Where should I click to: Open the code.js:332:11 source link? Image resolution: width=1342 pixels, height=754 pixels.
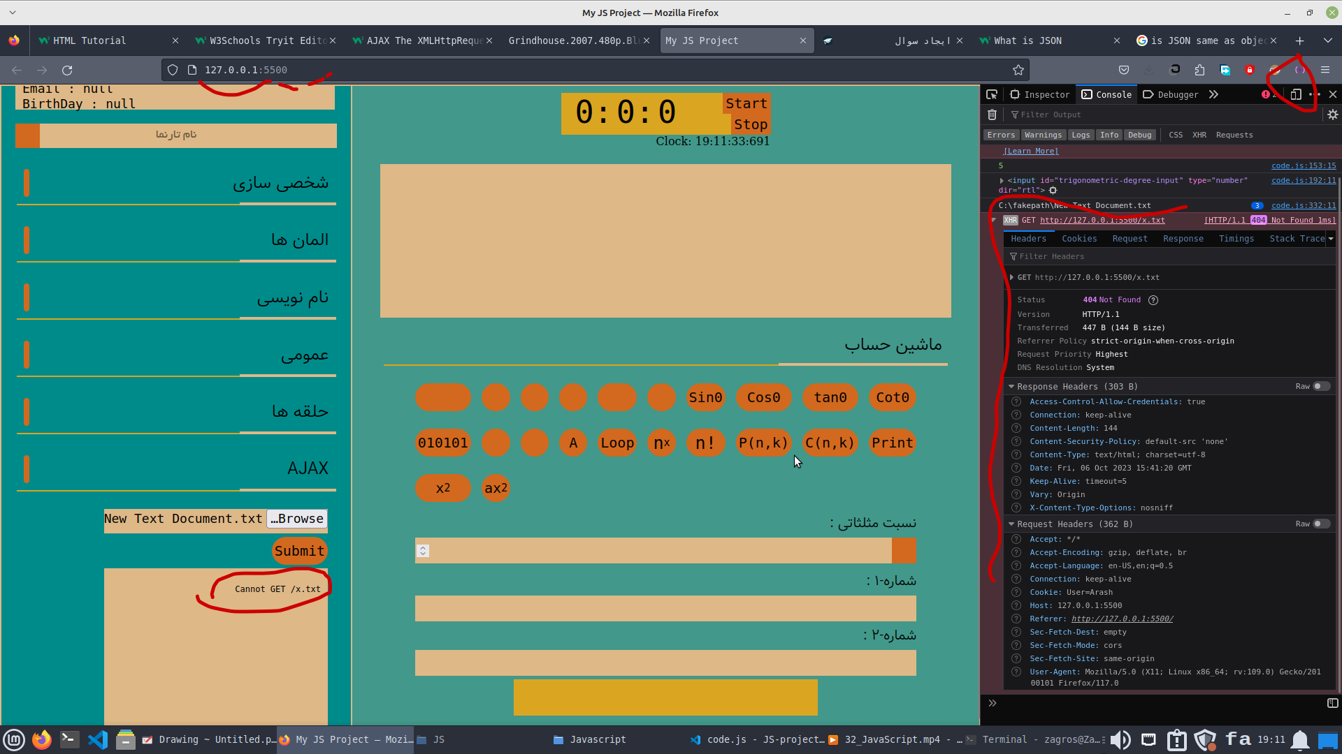pos(1303,205)
